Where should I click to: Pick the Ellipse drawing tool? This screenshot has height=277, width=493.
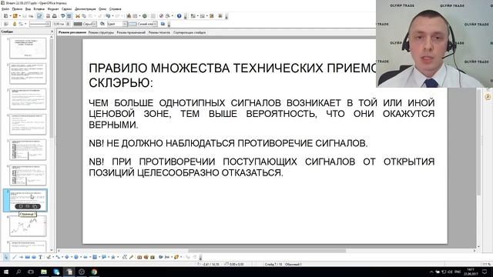coord(34,257)
